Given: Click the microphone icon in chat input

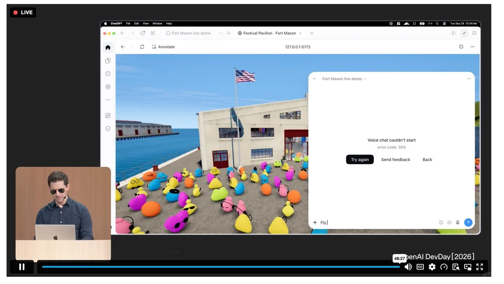Looking at the screenshot, I should pyautogui.click(x=458, y=222).
